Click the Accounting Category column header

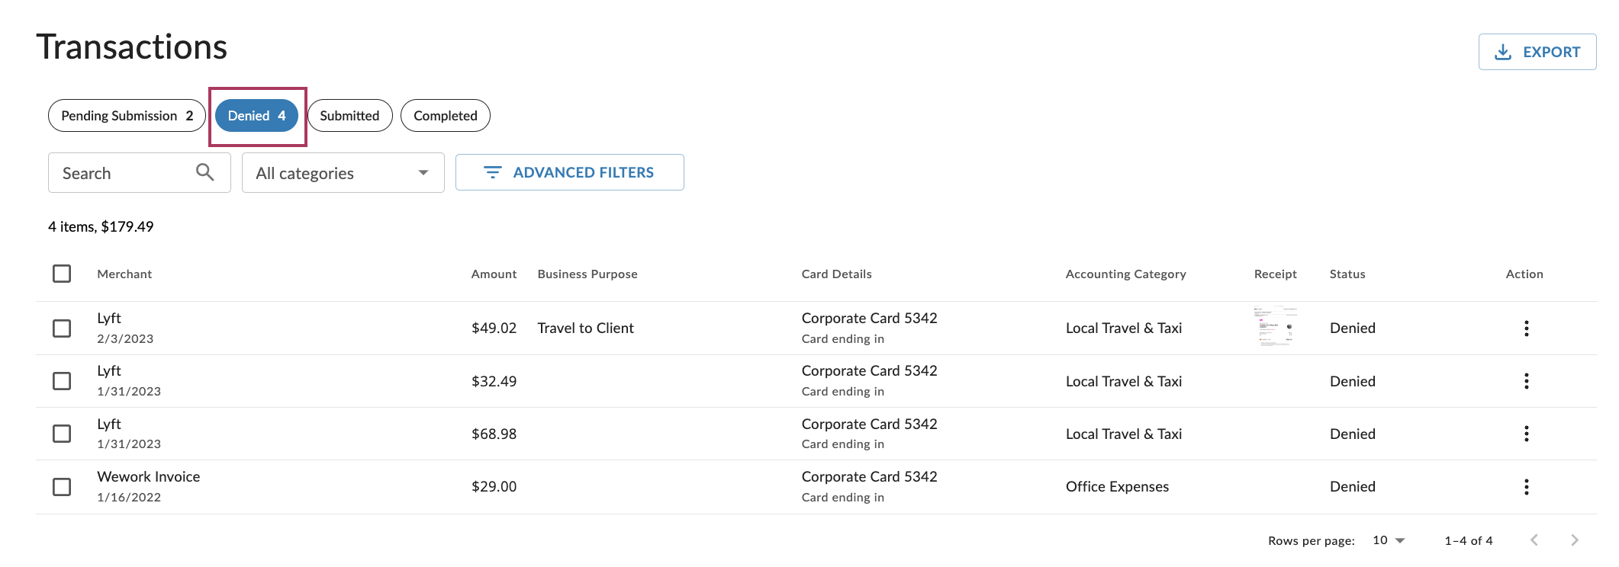1125,274
